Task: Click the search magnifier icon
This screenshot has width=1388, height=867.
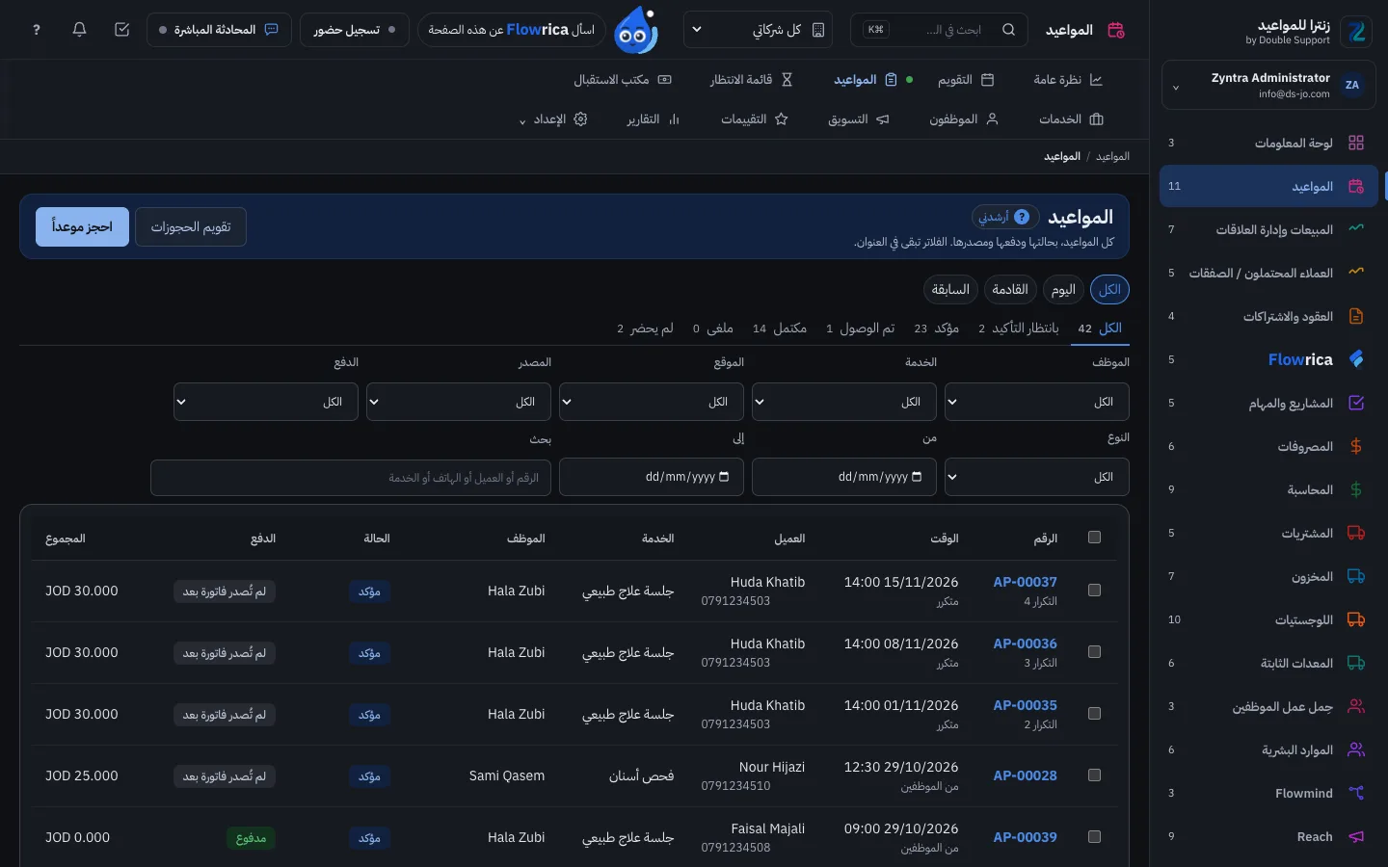Action: [1008, 30]
